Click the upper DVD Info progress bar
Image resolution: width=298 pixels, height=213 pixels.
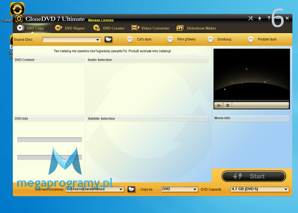50,140
